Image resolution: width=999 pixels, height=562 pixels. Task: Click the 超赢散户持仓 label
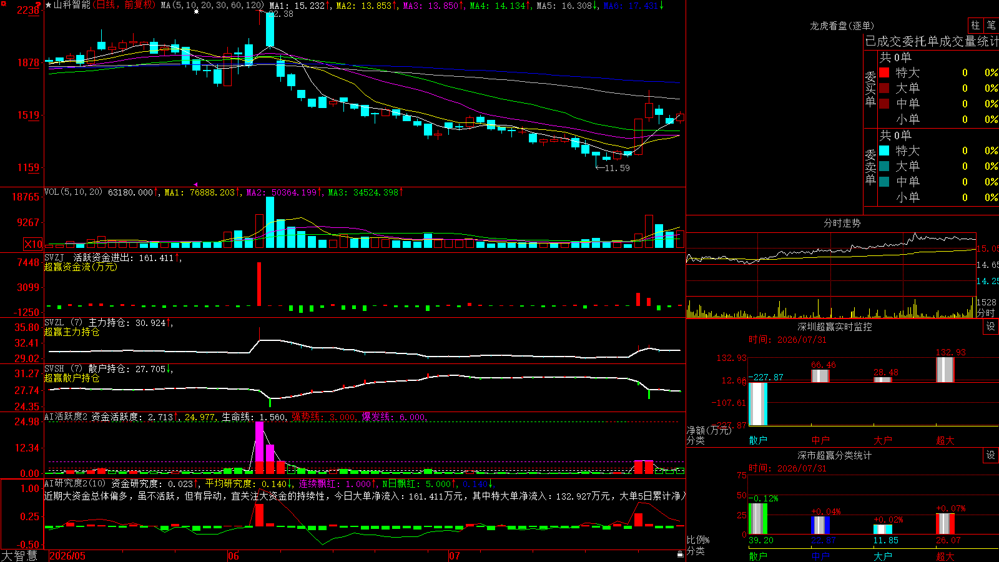[72, 378]
